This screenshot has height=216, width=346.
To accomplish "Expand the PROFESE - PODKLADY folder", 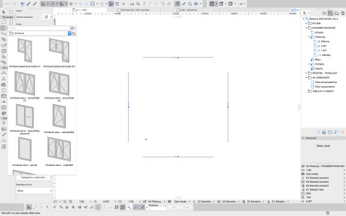I will coord(306,73).
